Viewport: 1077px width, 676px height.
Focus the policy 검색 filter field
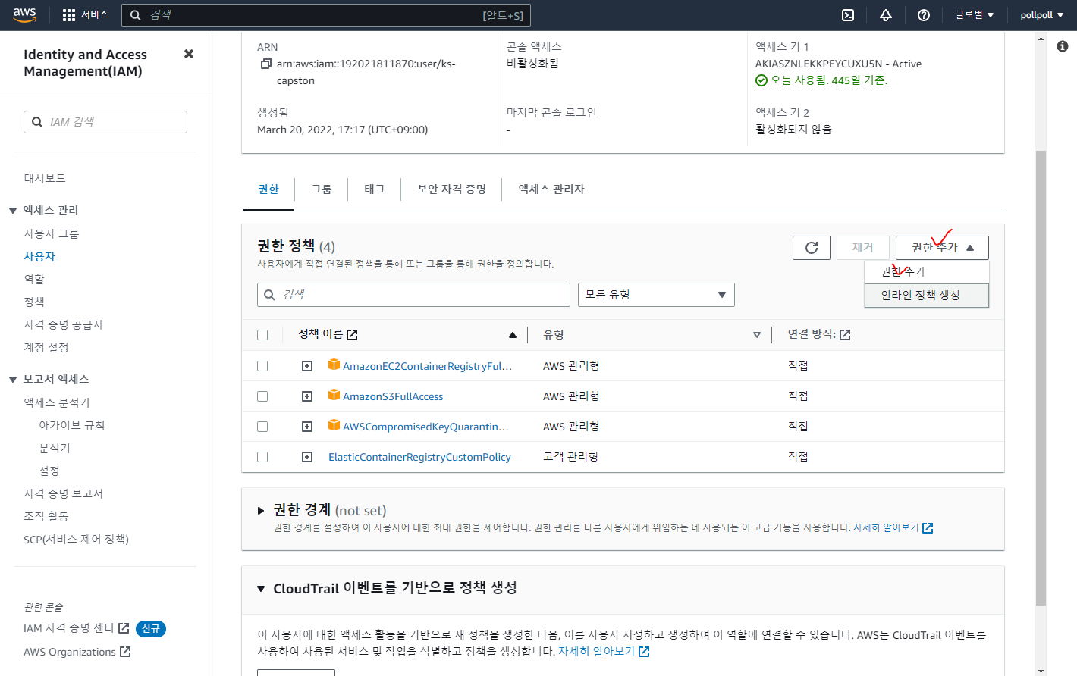[x=413, y=295]
